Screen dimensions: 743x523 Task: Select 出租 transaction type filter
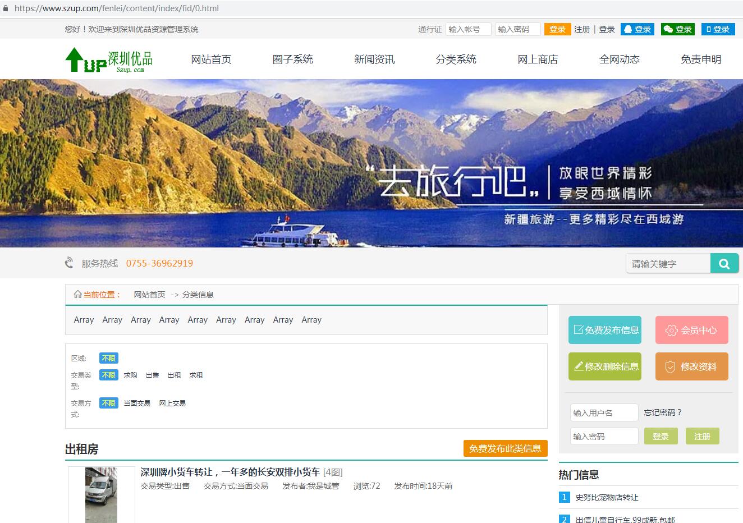pos(174,375)
